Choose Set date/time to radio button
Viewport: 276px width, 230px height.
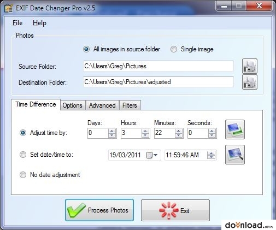click(23, 155)
